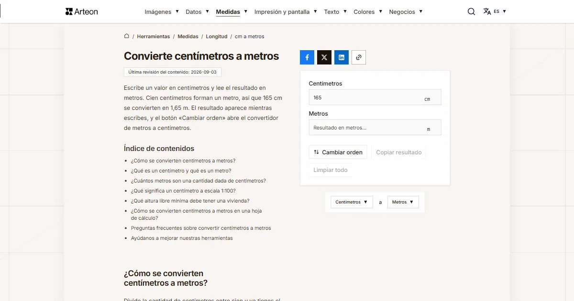Jump to ¿Qué significa un centímetro a escala 1:100?

coord(183,191)
